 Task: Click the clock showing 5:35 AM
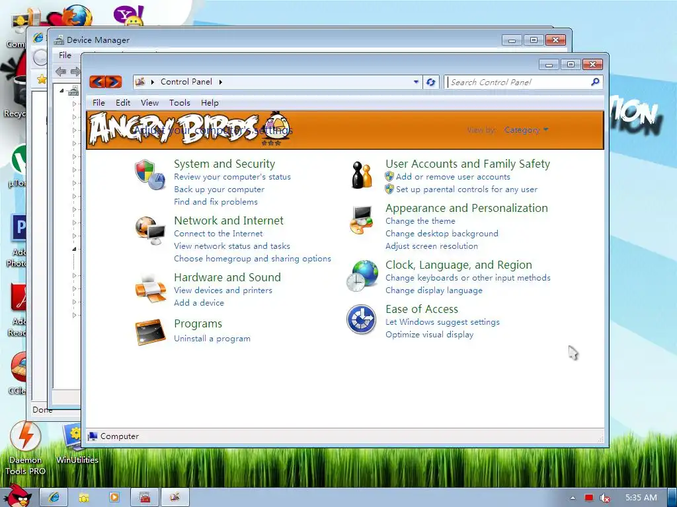641,498
